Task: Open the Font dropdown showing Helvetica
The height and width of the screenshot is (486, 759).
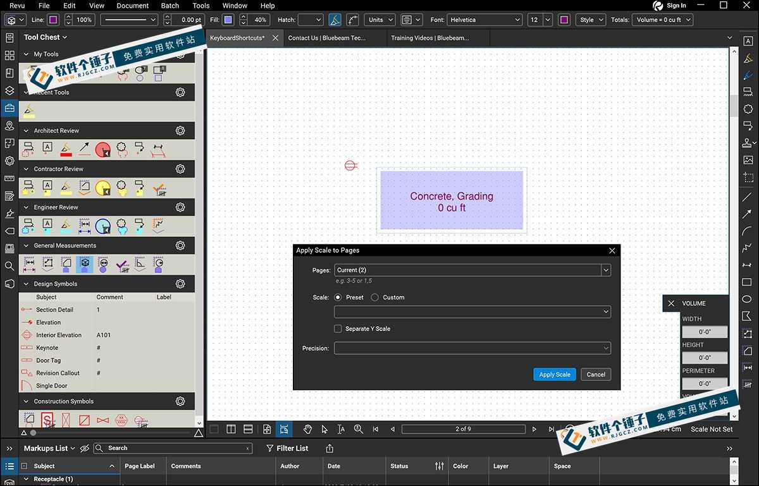Action: coord(484,20)
